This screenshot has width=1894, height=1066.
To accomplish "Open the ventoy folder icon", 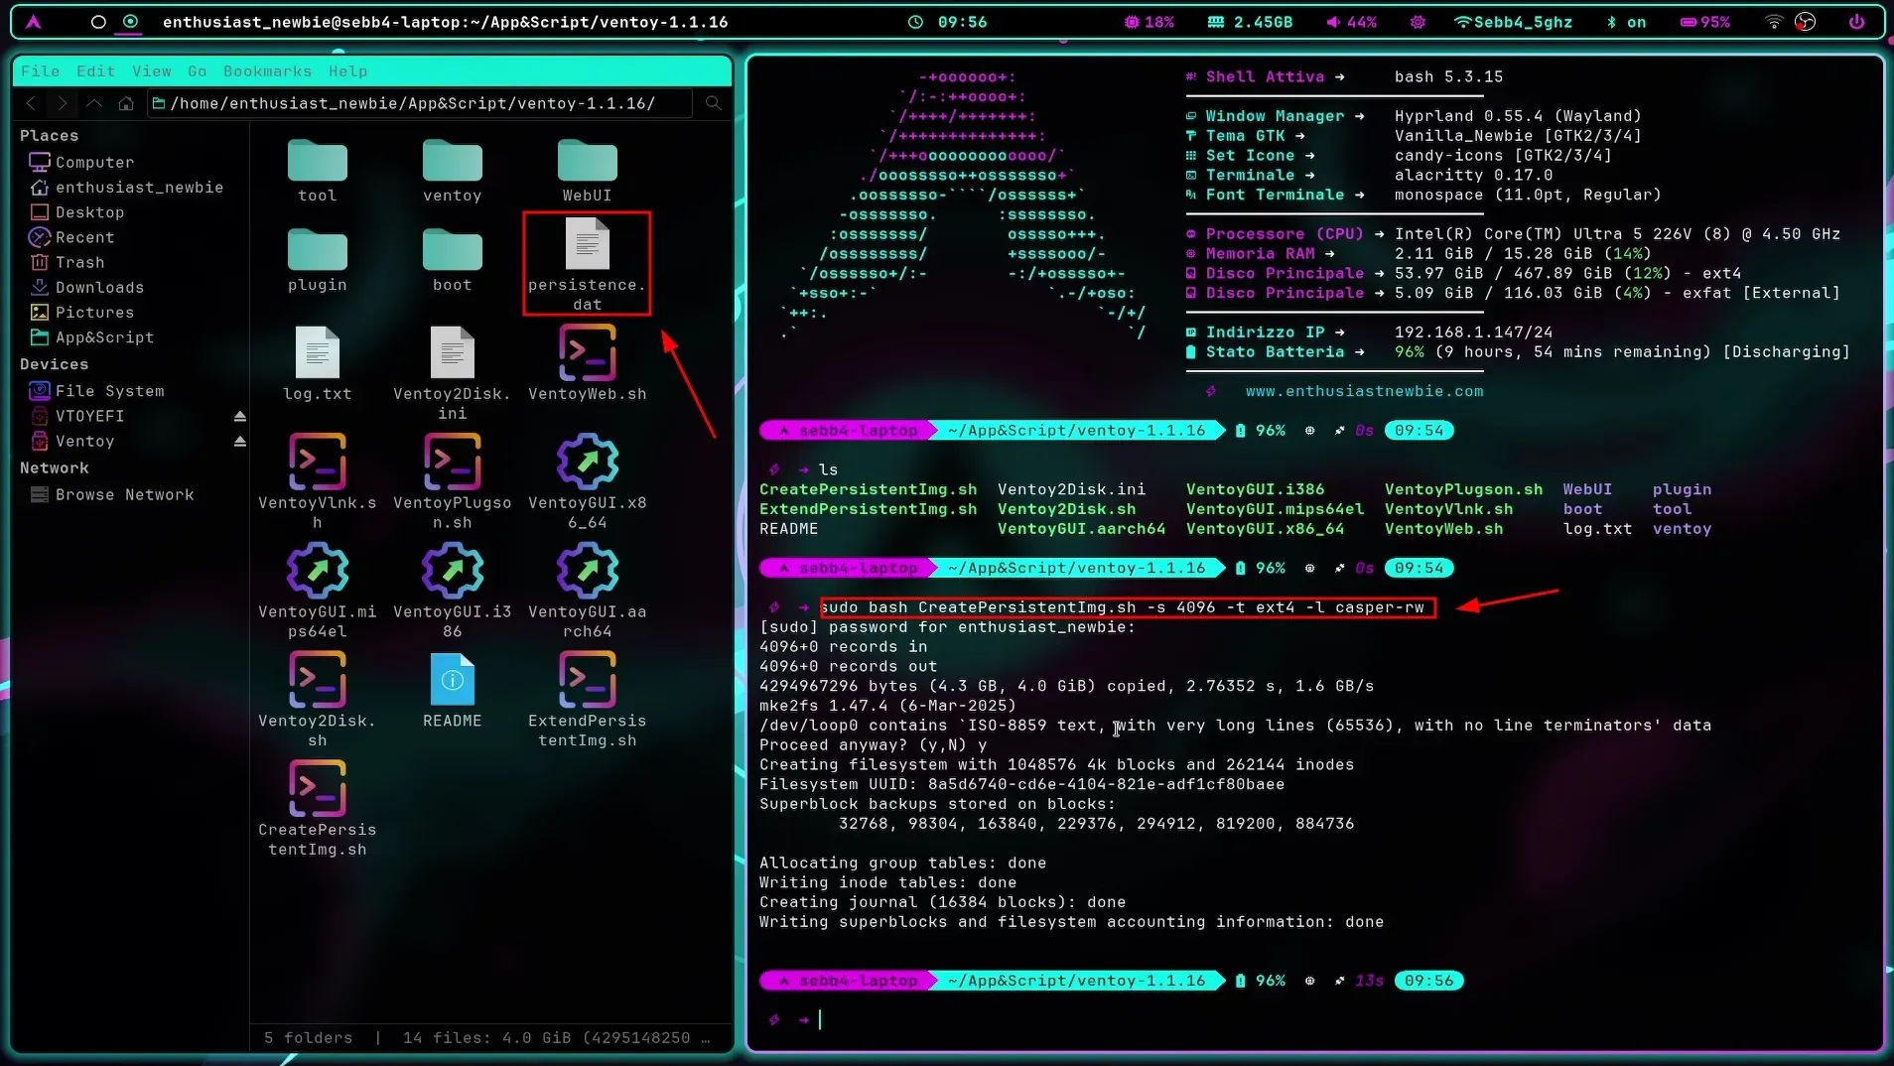I will click(453, 161).
